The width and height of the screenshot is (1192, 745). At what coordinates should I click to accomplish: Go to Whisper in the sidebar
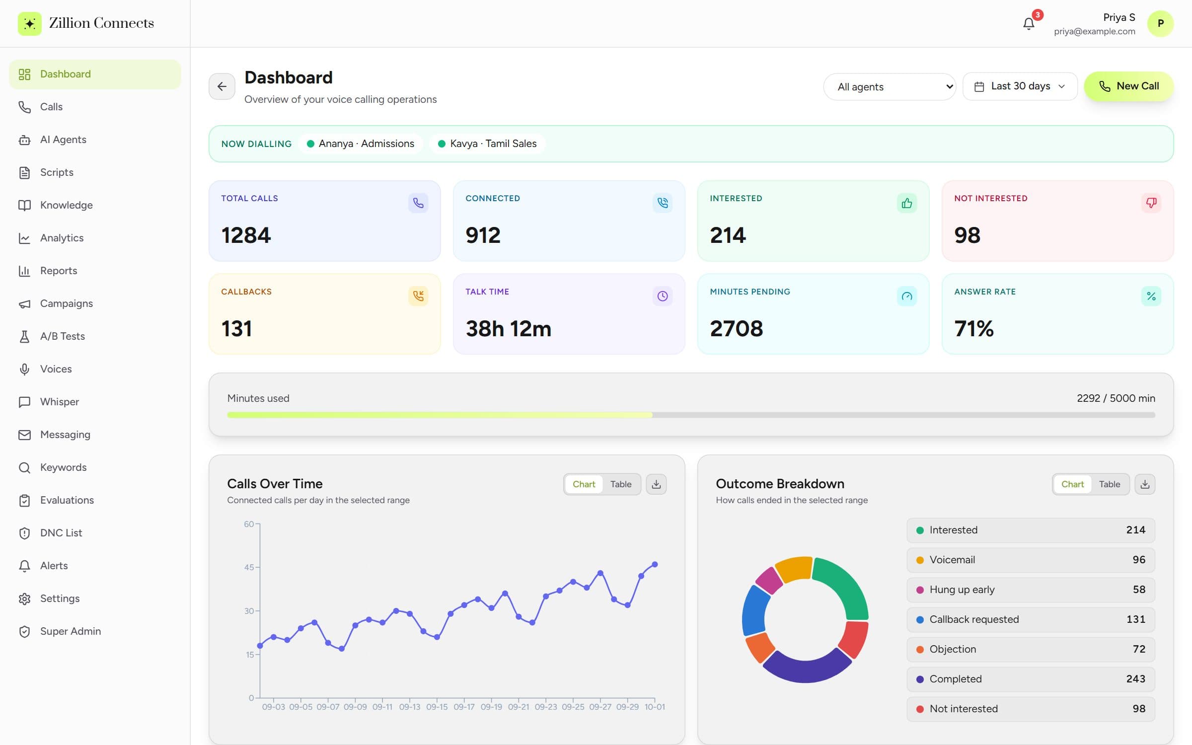click(x=95, y=402)
